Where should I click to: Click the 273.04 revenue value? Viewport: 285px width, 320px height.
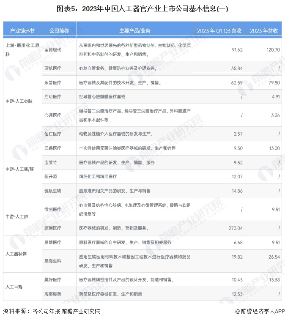pos(236,228)
